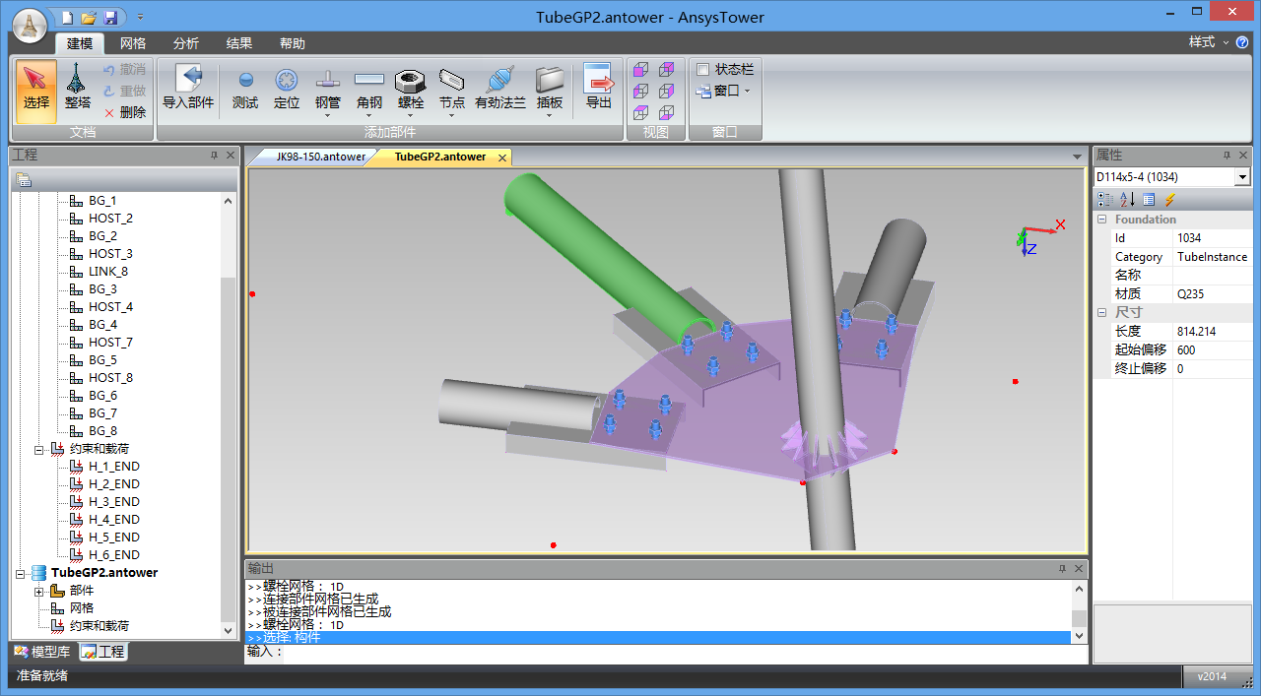
Task: Click the middle-left cube view icon
Action: point(641,92)
